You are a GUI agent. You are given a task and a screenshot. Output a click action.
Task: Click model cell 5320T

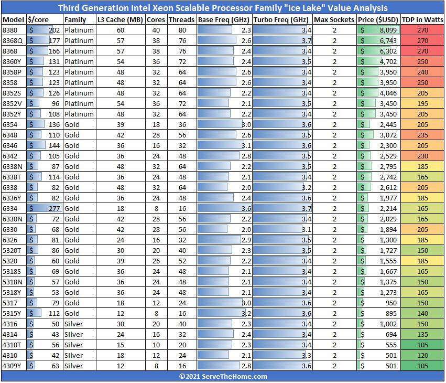tap(14, 251)
